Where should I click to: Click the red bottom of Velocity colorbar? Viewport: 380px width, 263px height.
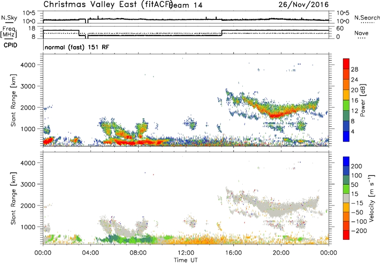(x=346, y=235)
